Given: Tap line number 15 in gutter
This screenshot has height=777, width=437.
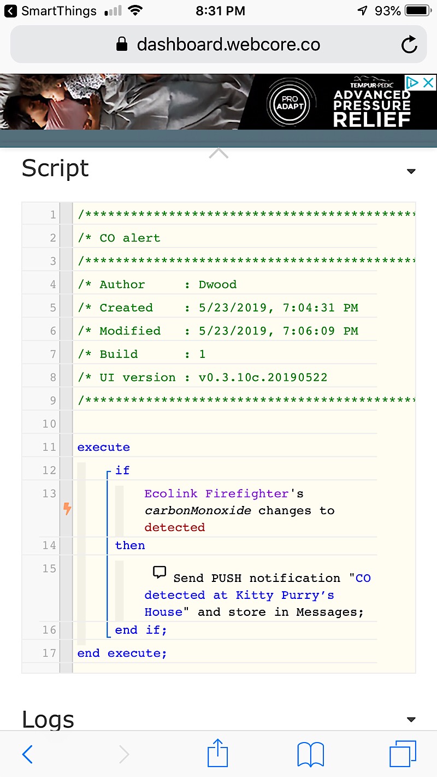Looking at the screenshot, I should 50,568.
